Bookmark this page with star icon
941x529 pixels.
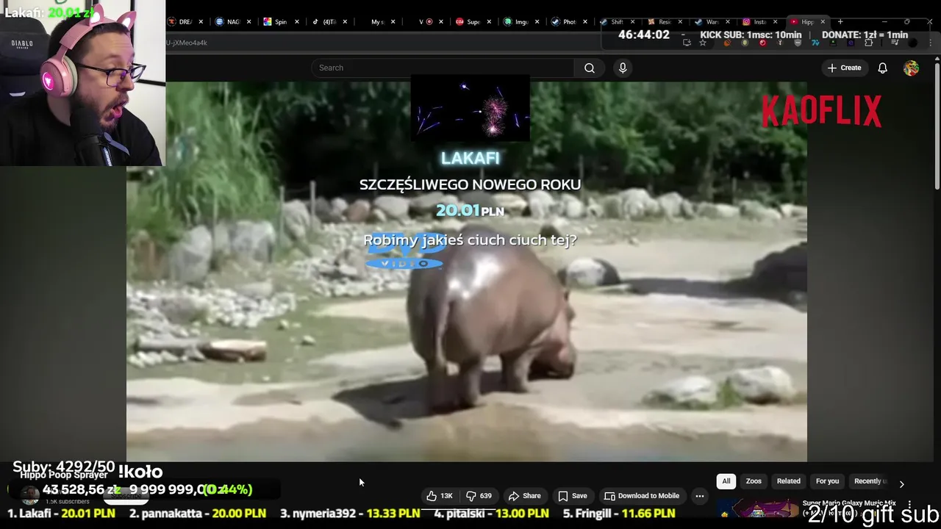[x=703, y=43]
